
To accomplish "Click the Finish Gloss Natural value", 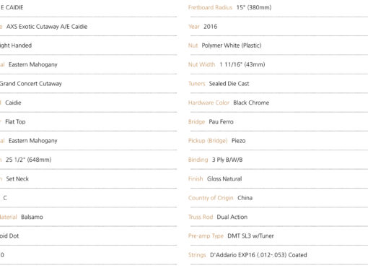I will tap(224, 178).
